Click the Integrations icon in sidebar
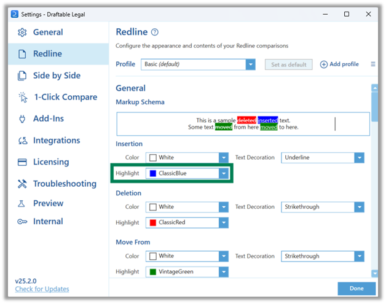 23,141
